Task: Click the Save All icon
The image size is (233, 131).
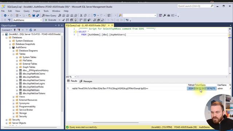Action: click(x=38, y=15)
